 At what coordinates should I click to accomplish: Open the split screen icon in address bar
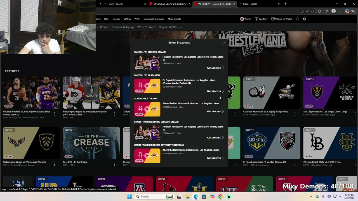coord(302,11)
